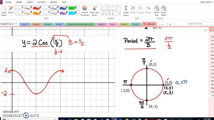Image resolution: width=214 pixels, height=120 pixels.
Task: Select the straight line shape
Action: (103, 7)
